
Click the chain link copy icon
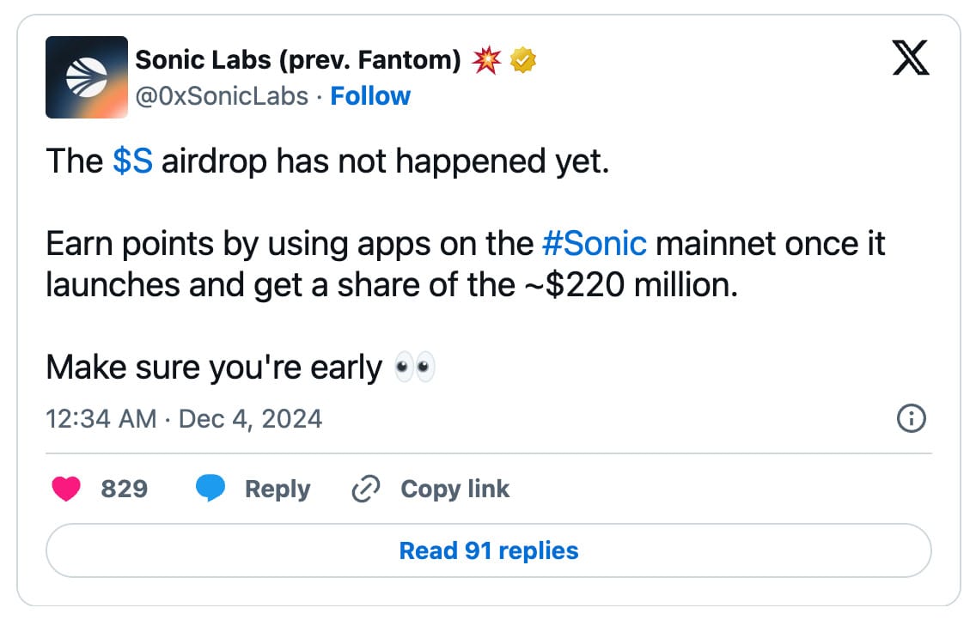pyautogui.click(x=366, y=489)
